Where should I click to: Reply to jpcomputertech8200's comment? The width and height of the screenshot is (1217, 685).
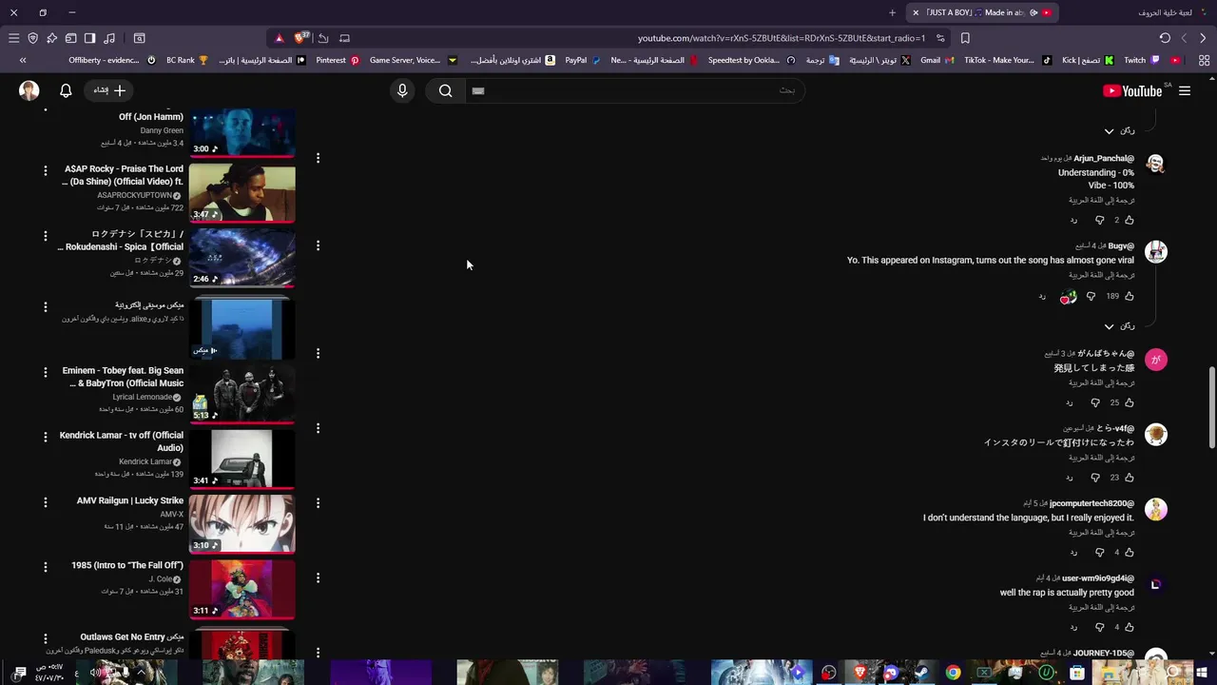(x=1073, y=552)
